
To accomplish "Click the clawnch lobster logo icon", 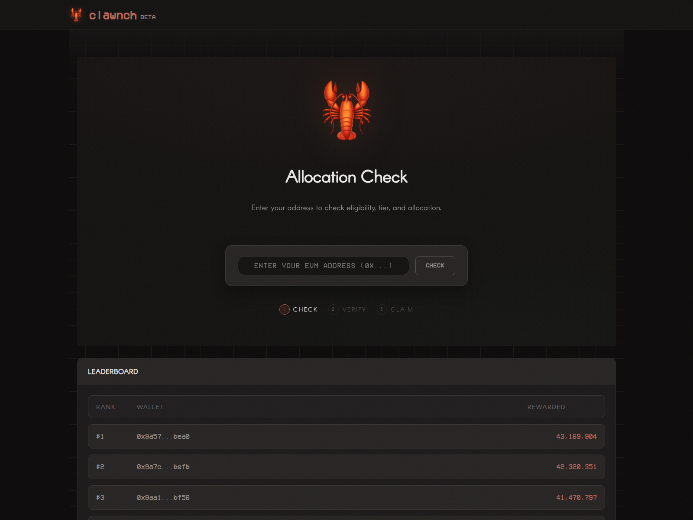I will click(x=77, y=15).
